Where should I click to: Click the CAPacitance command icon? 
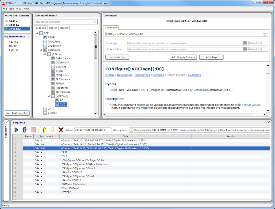53,58
